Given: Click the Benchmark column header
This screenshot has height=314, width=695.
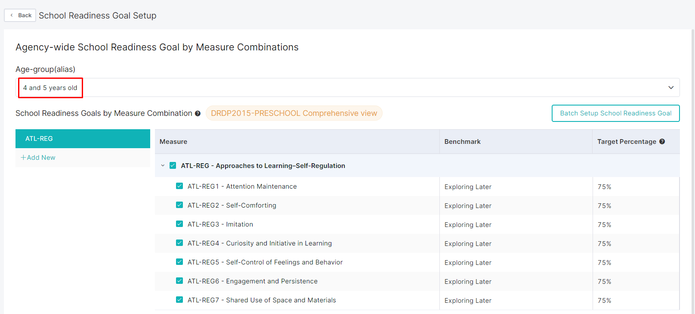Looking at the screenshot, I should coord(463,142).
